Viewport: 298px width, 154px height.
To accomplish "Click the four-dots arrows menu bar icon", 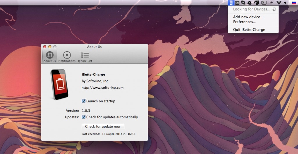I will pos(272,3).
